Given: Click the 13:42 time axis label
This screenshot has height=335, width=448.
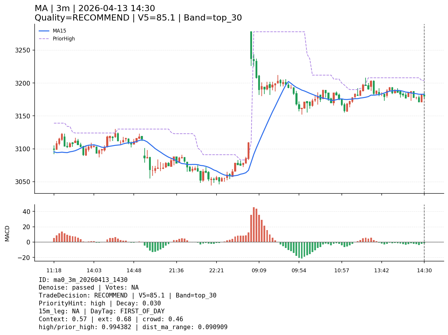Looking at the screenshot, I should click(381, 271).
